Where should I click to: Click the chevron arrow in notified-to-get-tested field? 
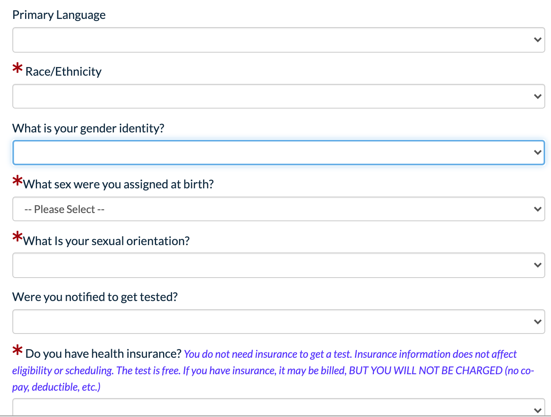[537, 322]
